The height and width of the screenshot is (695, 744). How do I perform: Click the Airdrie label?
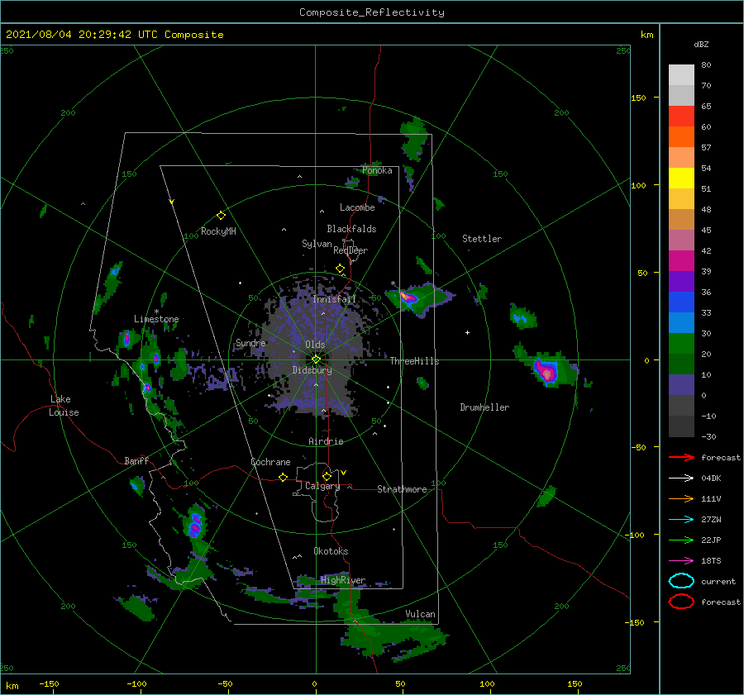click(326, 441)
